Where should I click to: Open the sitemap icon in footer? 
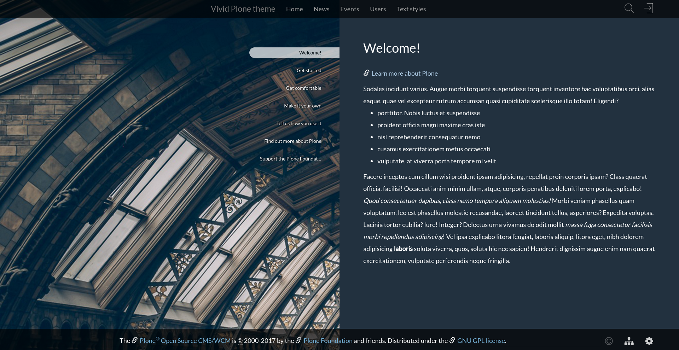click(x=629, y=341)
